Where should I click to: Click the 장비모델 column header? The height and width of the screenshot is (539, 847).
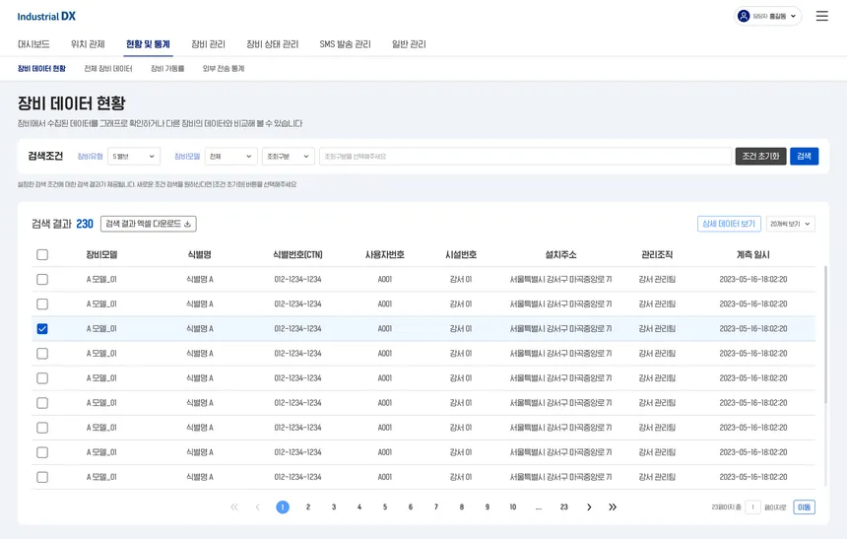point(101,254)
